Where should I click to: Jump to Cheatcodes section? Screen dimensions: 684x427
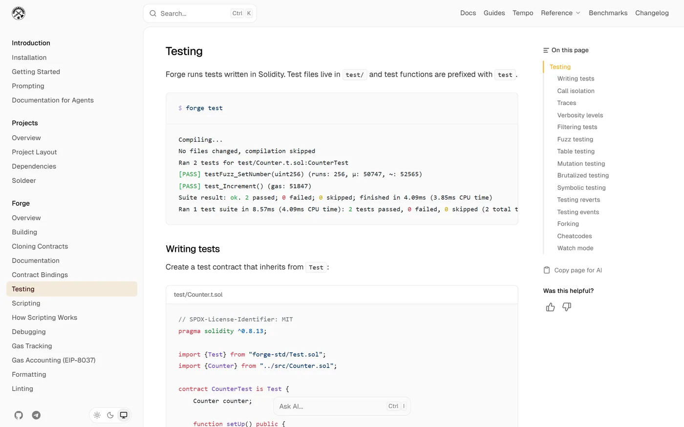click(575, 236)
